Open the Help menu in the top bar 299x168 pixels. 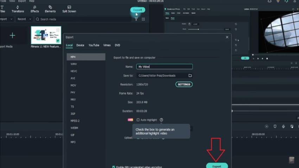click(32, 1)
